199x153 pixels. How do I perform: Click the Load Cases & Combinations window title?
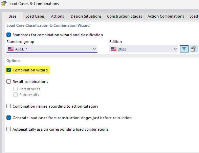point(34,4)
